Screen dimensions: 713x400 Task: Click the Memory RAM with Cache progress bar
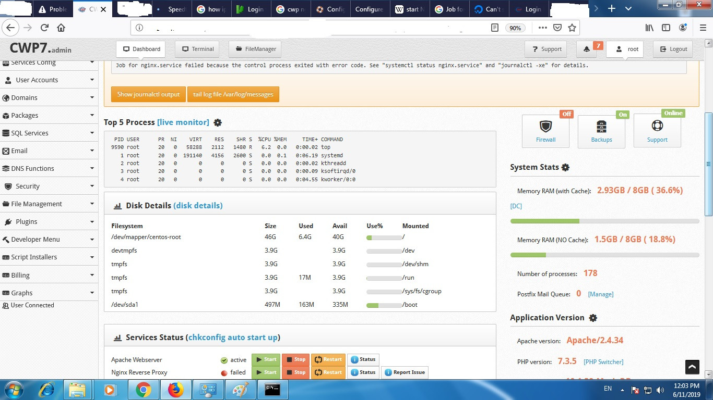pyautogui.click(x=604, y=221)
